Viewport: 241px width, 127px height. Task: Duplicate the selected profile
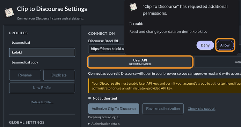tap(59, 75)
